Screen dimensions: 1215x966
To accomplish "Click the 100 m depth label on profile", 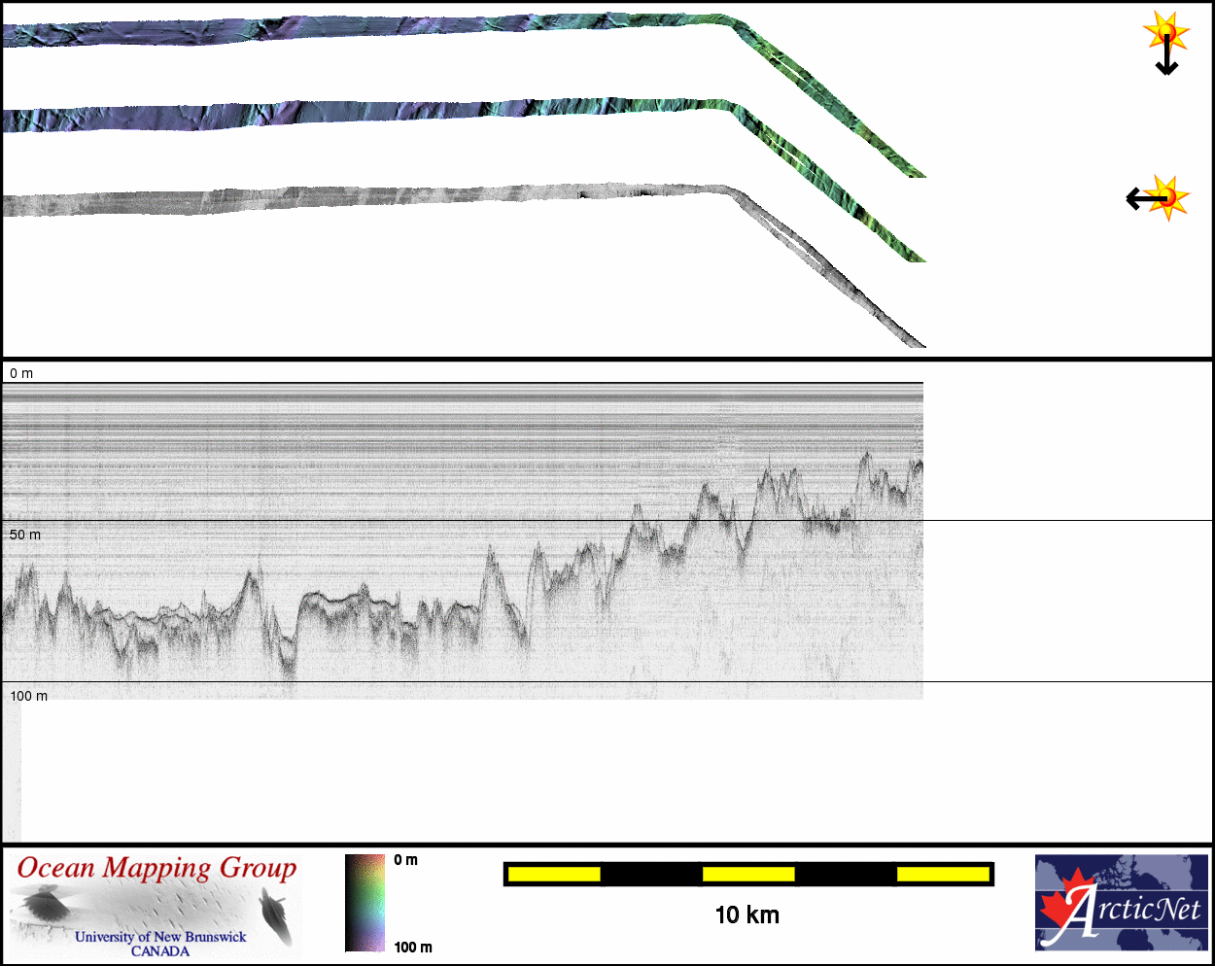I will point(29,696).
